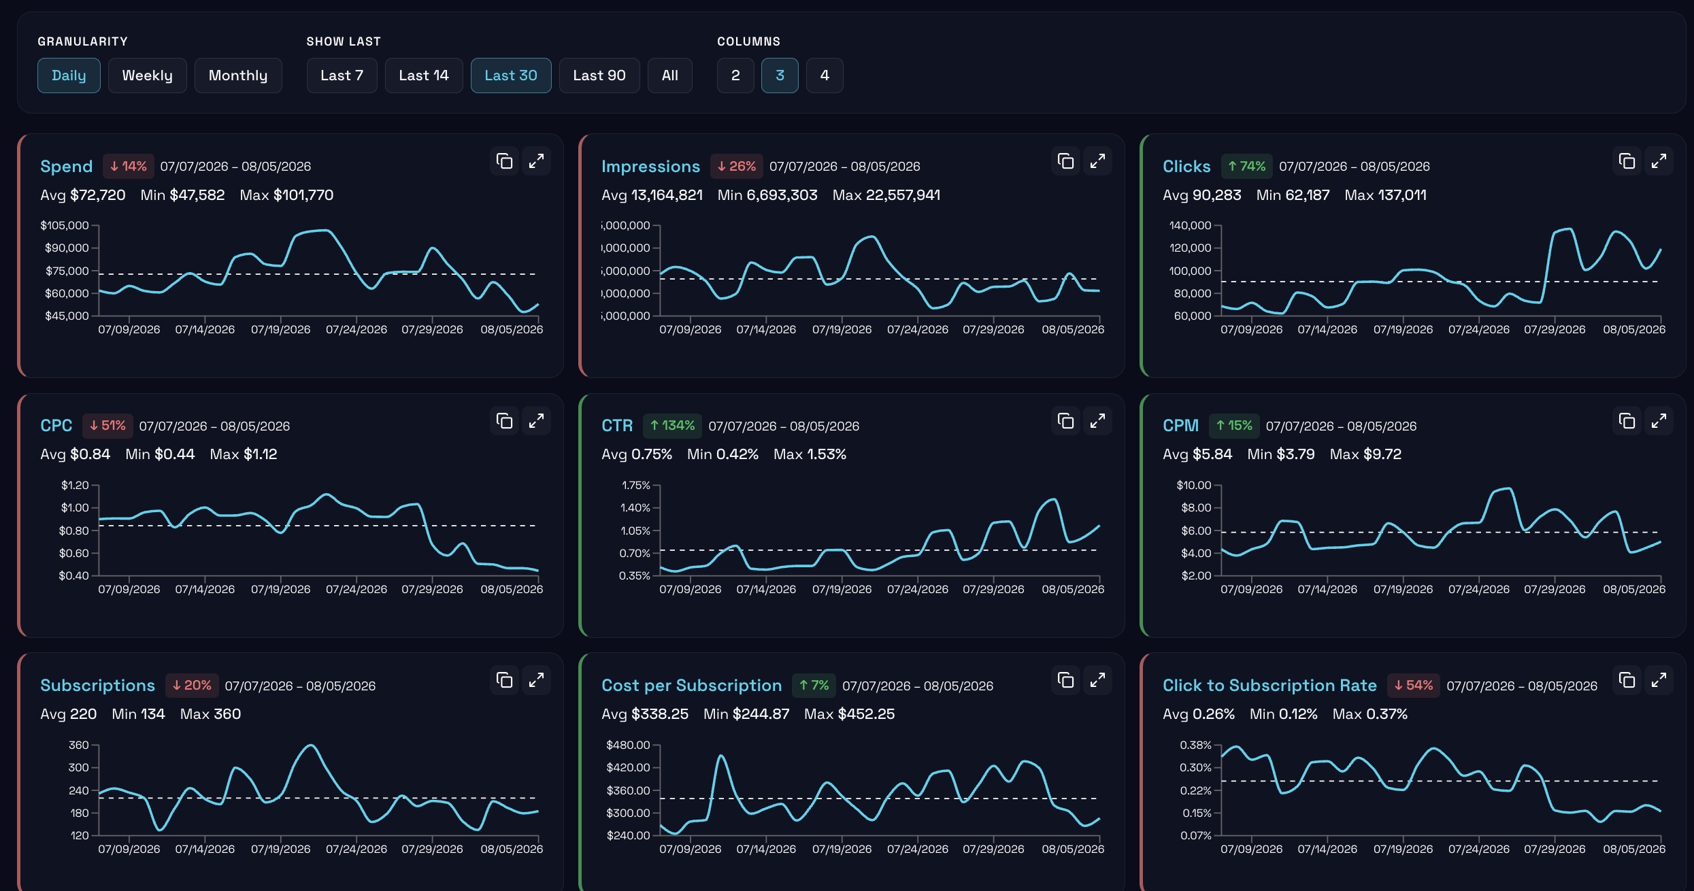Expand the Spend chart to fullscreen
Viewport: 1694px width, 891px height.
tap(536, 161)
